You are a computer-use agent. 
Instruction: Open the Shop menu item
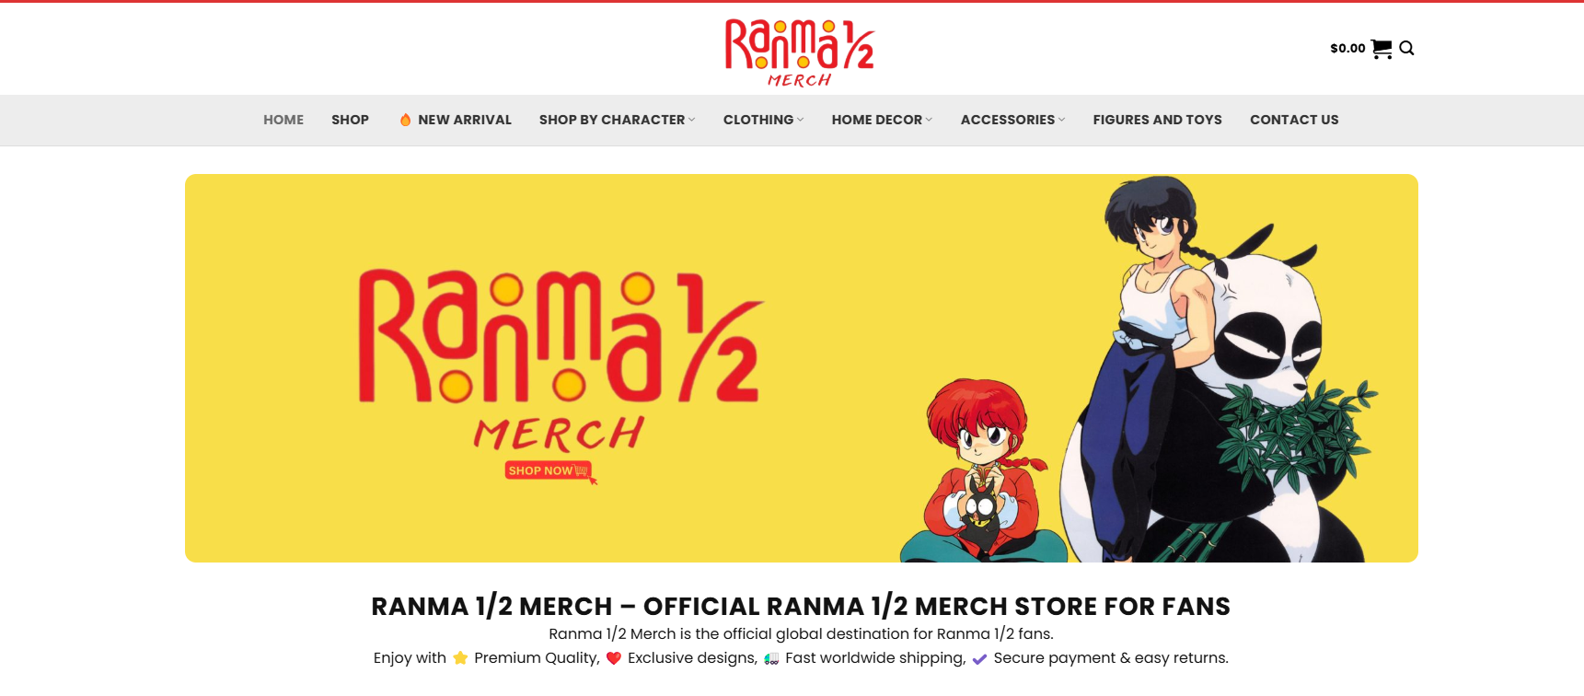pyautogui.click(x=350, y=120)
